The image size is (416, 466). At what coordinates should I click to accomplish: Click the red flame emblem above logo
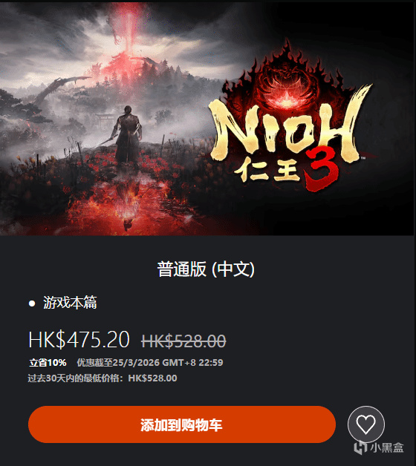click(x=286, y=77)
